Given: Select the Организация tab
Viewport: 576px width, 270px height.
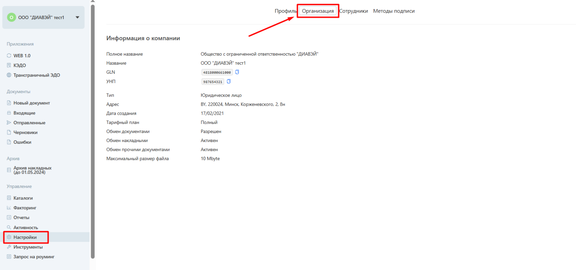Looking at the screenshot, I should coord(318,11).
